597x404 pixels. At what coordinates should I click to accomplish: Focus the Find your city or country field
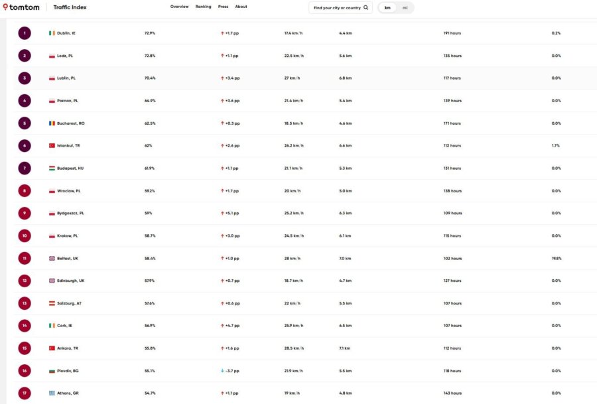tap(337, 8)
